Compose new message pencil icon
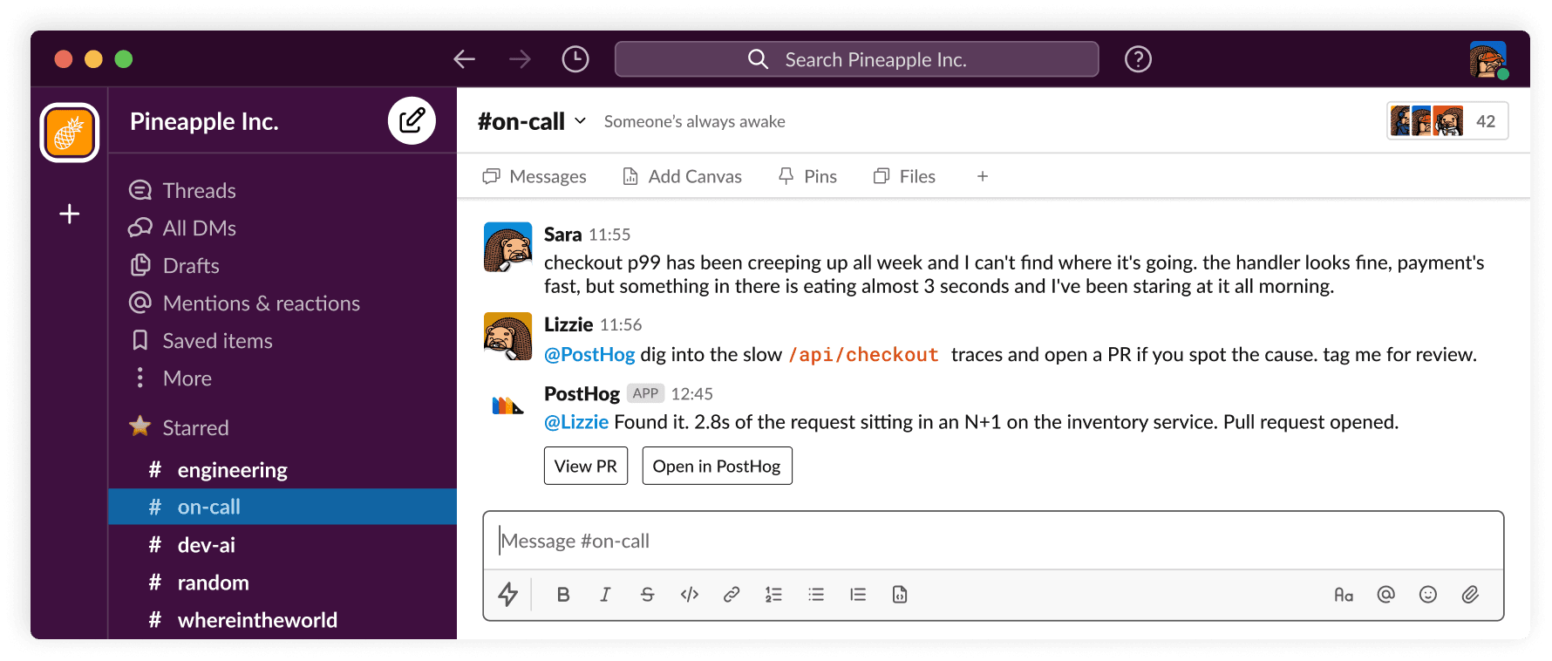Image resolution: width=1552 pixels, height=661 pixels. [412, 120]
